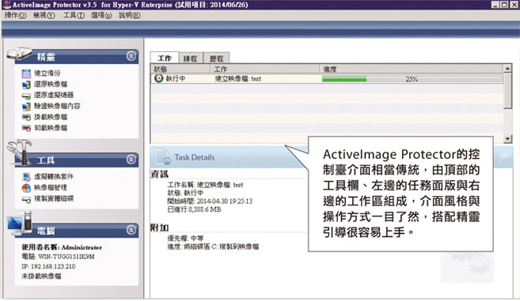Open 驗證映像檔內容 link text
The image size is (520, 301).
(x=57, y=106)
